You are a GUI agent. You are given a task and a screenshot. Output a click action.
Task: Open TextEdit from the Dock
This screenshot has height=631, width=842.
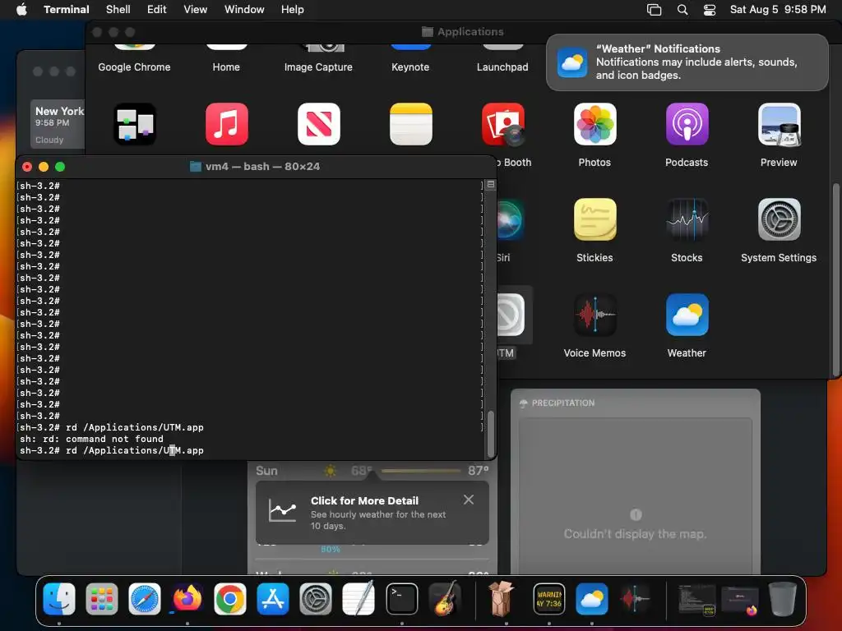pos(359,599)
